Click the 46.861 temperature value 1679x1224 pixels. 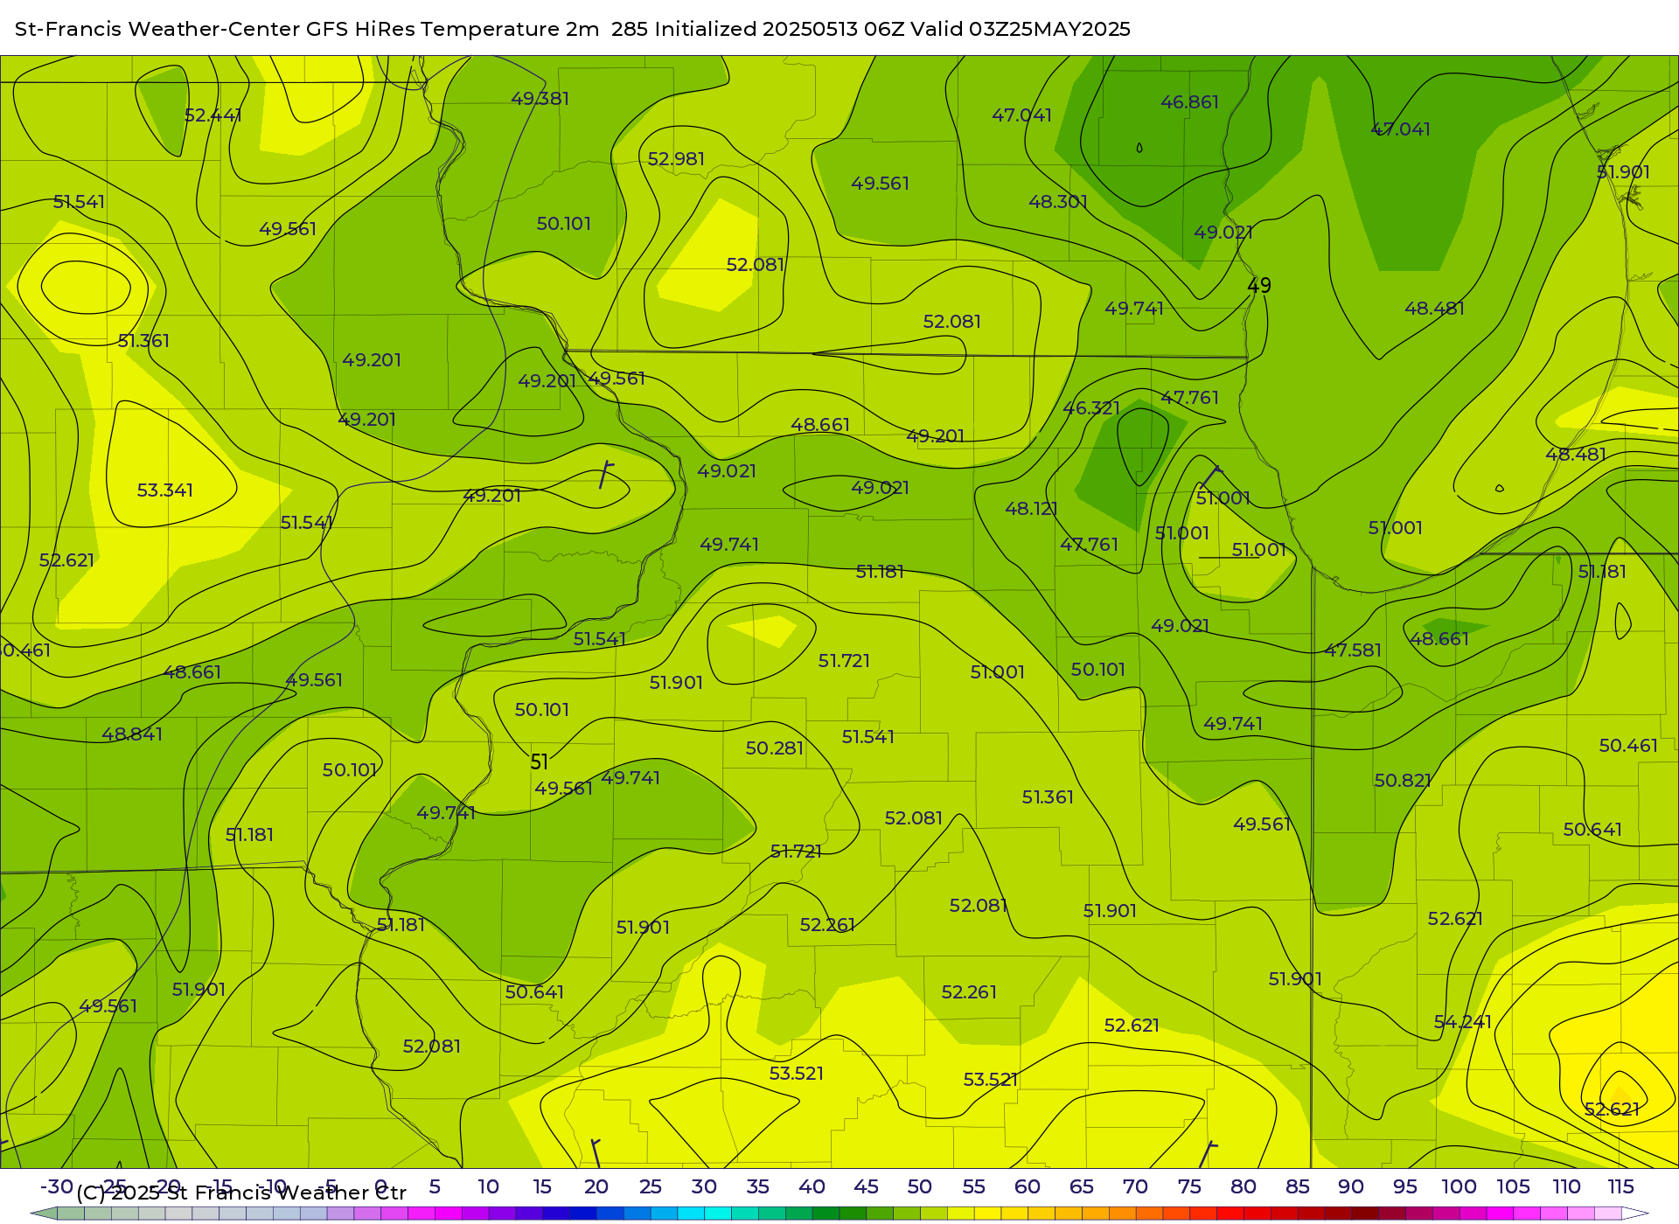point(1189,102)
